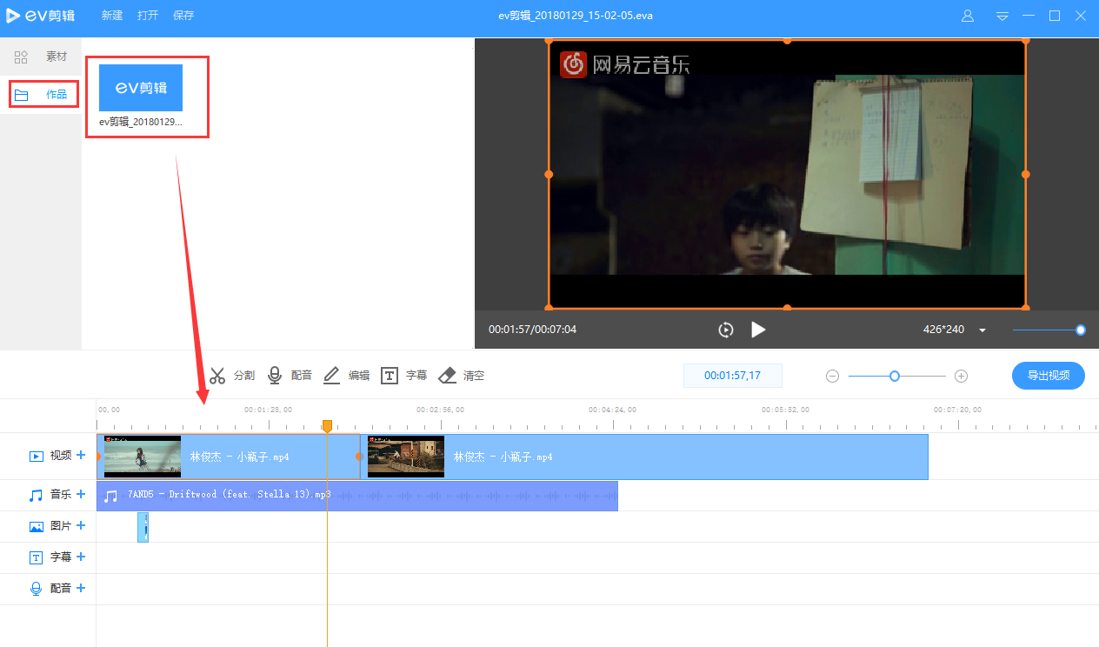This screenshot has height=647, width=1099.
Task: Open the user account icon
Action: 968,16
